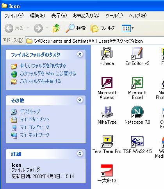Open the Search (検索) pane
Screen dimensions: 164x189
click(76, 28)
